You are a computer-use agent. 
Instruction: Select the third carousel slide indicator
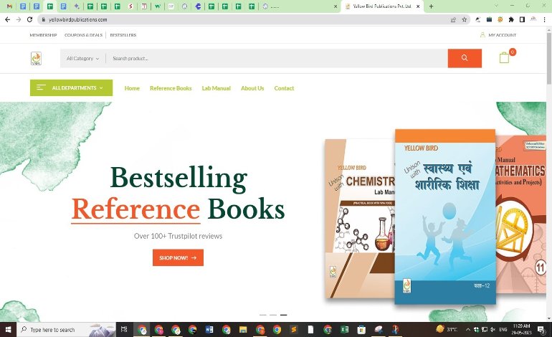[283, 315]
